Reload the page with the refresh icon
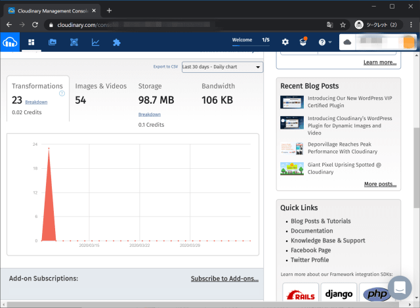 35,25
